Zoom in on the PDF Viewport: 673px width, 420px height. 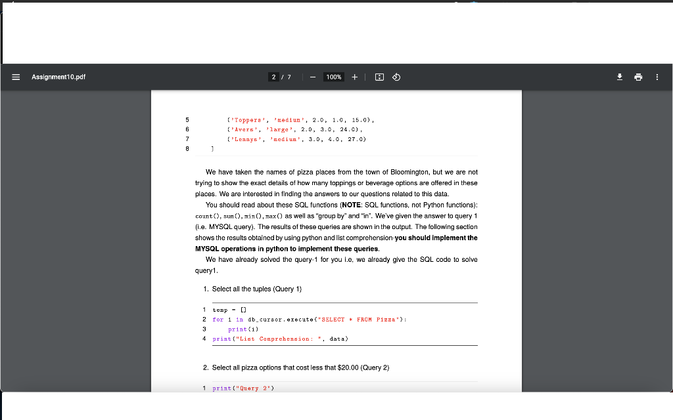coord(354,77)
